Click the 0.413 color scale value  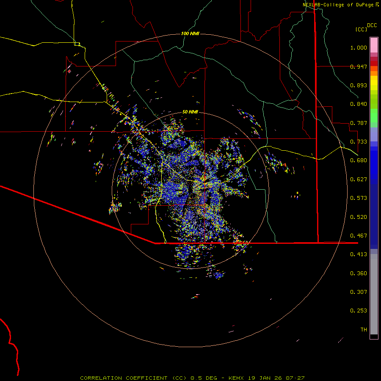359,254
